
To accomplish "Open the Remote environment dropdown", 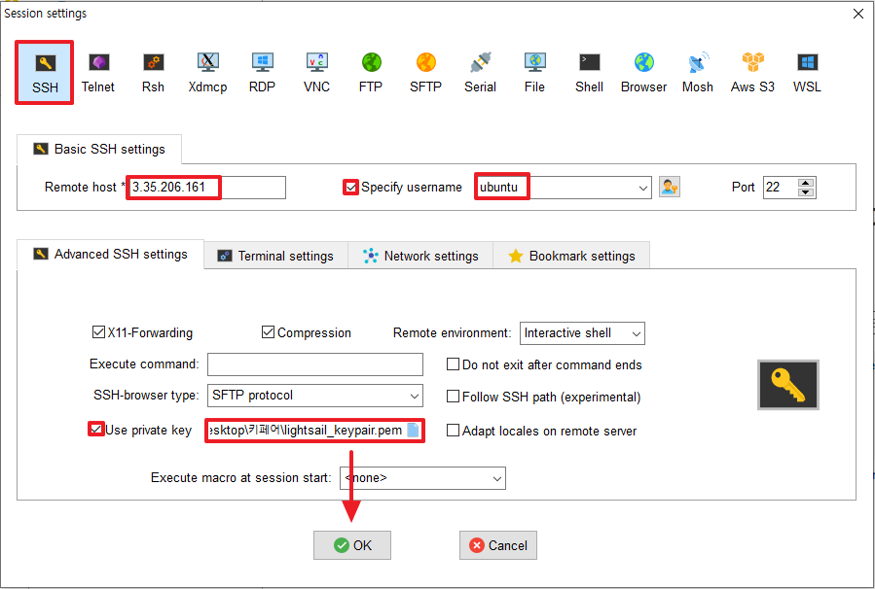I will click(636, 333).
